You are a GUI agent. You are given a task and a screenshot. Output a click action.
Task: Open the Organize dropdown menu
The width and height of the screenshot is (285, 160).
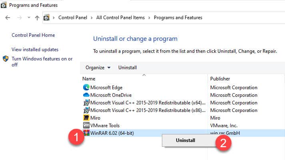(x=98, y=68)
